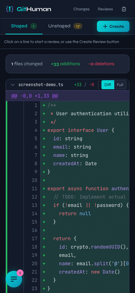Click the GitHuman brand name
Viewport: 135px width, 293px height.
tap(34, 9)
